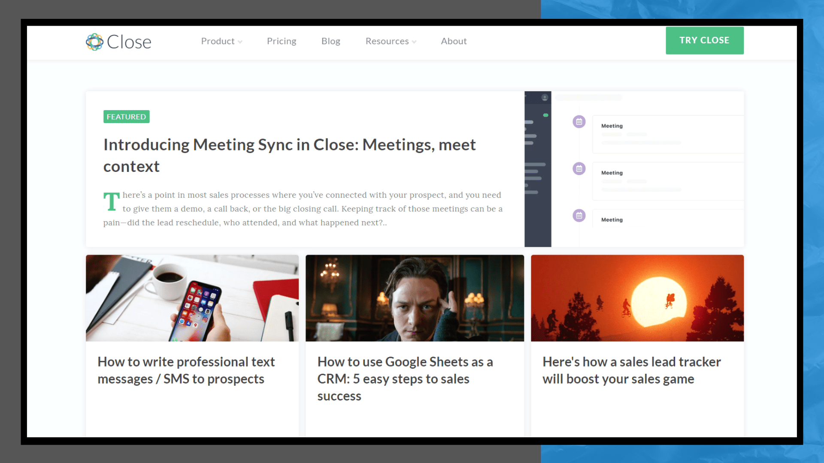This screenshot has height=463, width=824.
Task: Click the smartphone and coffee thumbnail
Action: pos(192,298)
